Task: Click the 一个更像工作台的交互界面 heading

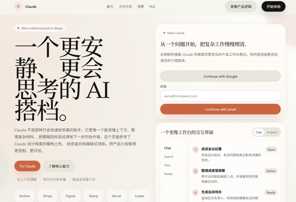Action: pyautogui.click(x=187, y=132)
